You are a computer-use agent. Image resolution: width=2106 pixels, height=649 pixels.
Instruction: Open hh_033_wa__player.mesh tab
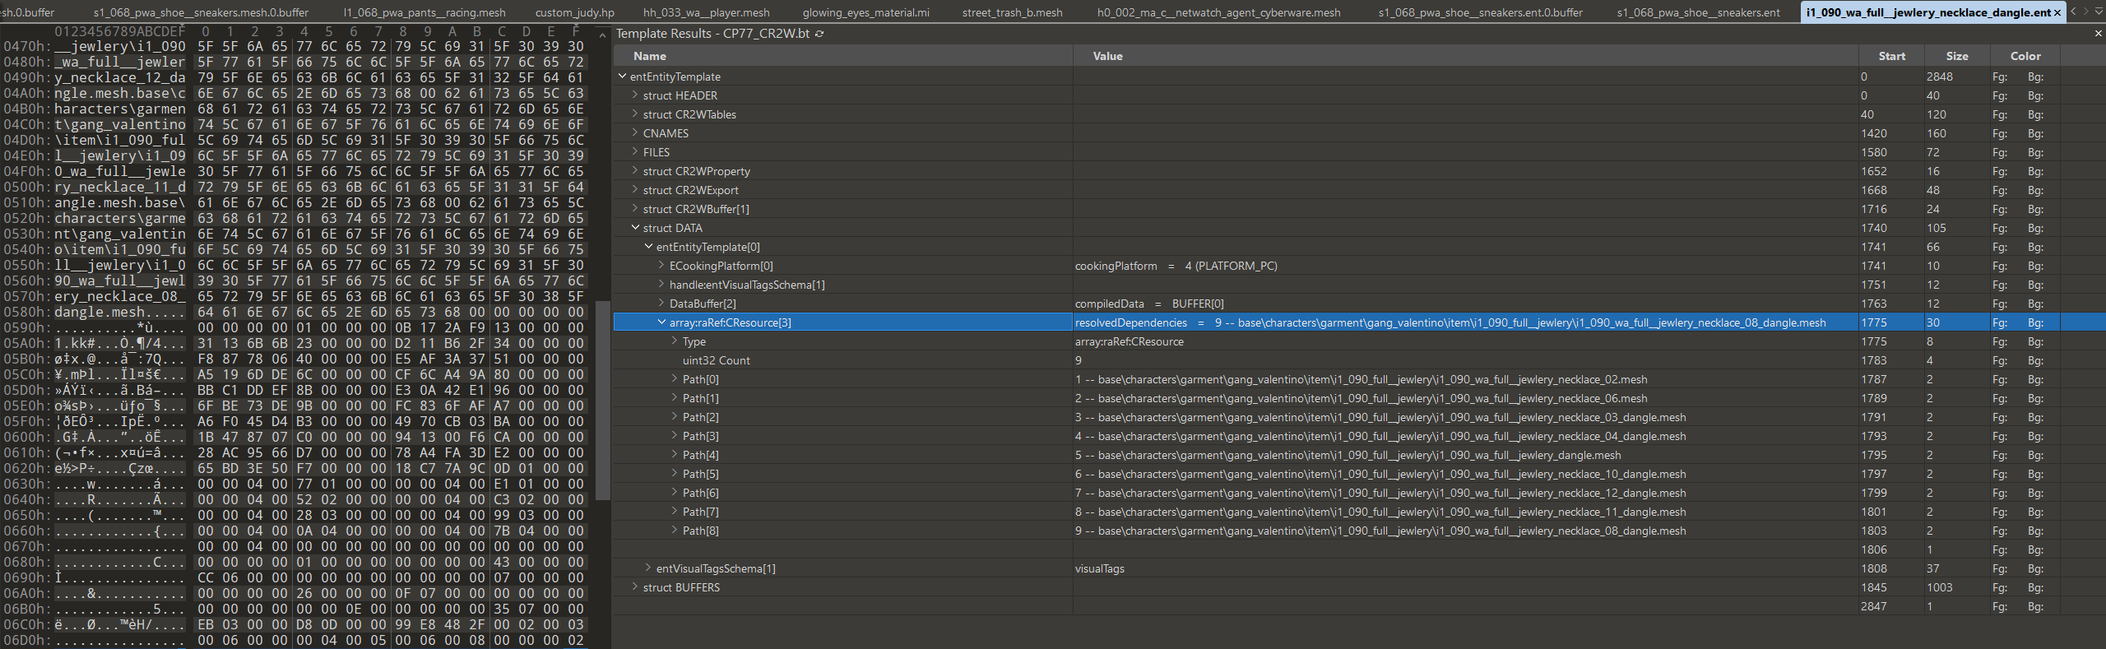coord(706,12)
